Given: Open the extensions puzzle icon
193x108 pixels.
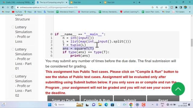Looking at the screenshot, I should tap(176, 7).
